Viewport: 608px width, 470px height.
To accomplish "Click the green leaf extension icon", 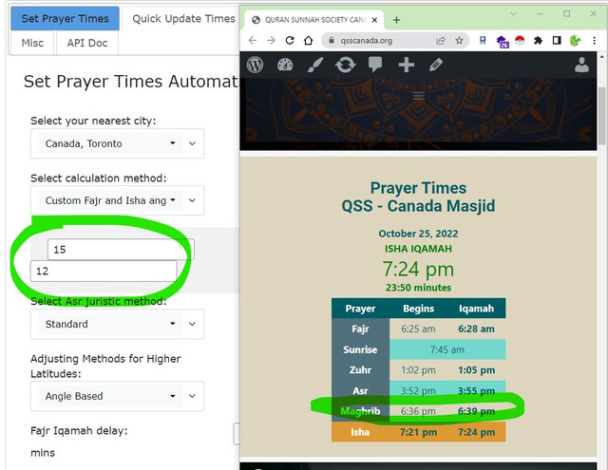I will [575, 40].
